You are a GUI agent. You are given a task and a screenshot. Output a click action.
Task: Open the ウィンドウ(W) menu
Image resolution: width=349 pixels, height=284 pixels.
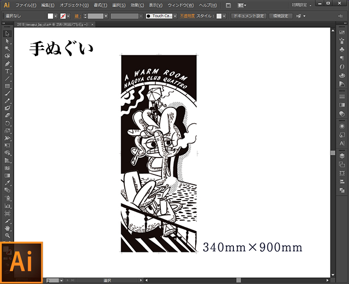[x=180, y=5]
